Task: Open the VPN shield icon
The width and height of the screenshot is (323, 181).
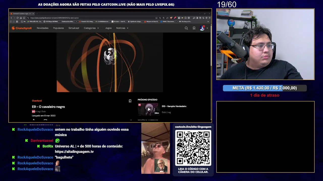Action: point(206,18)
